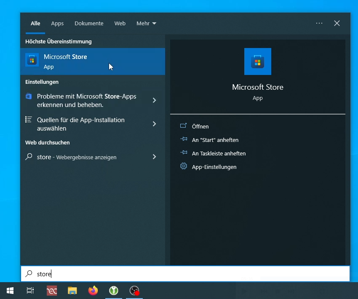Screen dimensions: 358x299
Task: Click An "Start" anheften
Action: [215, 140]
